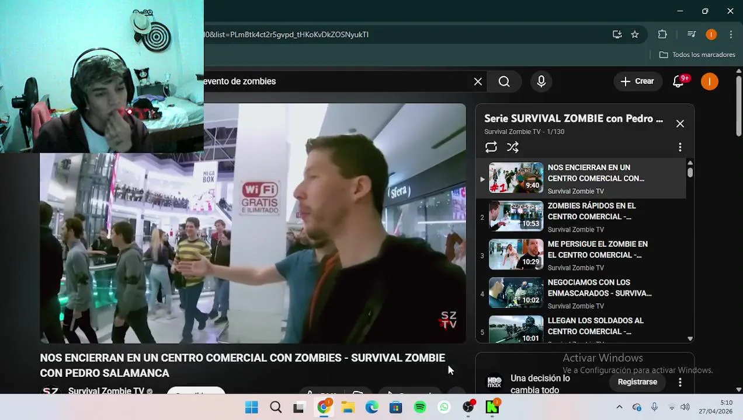Open the volume control in the system tray

[685, 407]
